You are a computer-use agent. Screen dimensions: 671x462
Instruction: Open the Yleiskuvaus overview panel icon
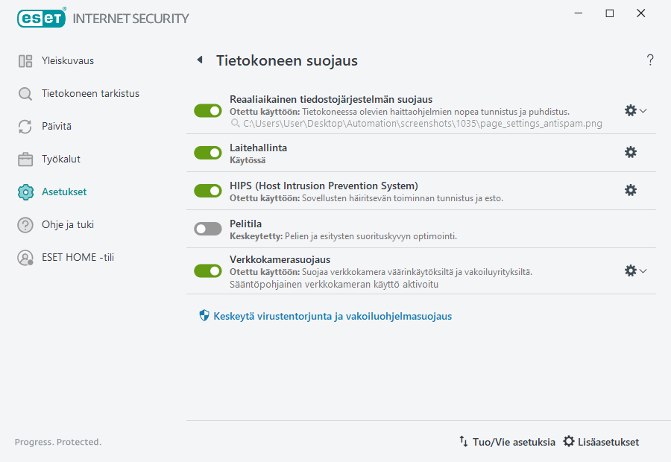click(x=25, y=60)
